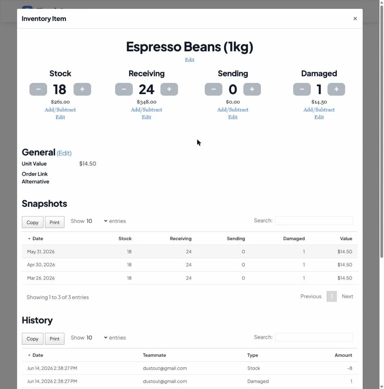Select page 1 of Snapshots
This screenshot has height=389, width=384.
(x=331, y=297)
